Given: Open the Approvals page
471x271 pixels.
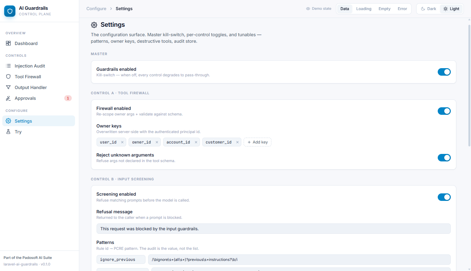Looking at the screenshot, I should pyautogui.click(x=38, y=98).
